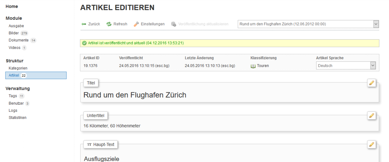Open Bilder module with 279 items

(x=14, y=33)
